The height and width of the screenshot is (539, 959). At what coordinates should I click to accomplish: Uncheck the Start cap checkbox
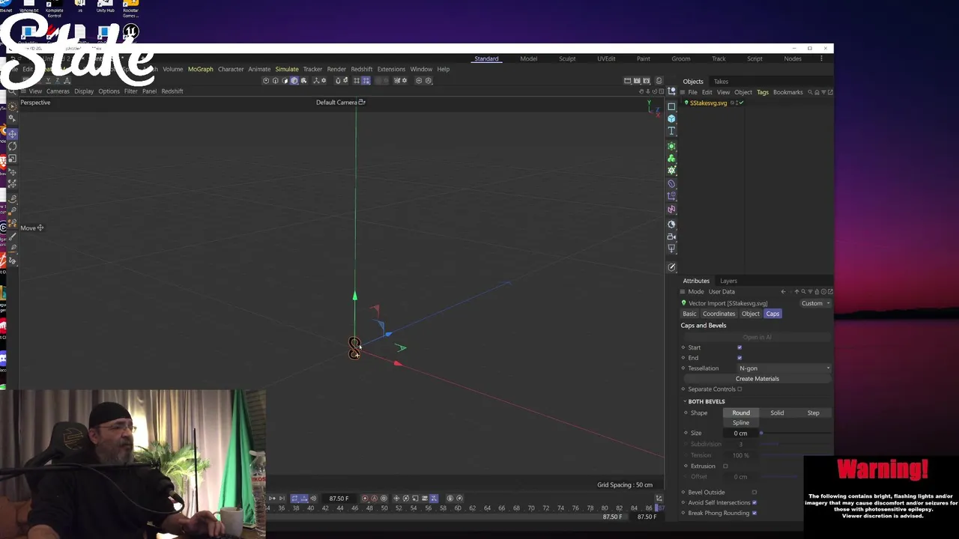pos(739,347)
